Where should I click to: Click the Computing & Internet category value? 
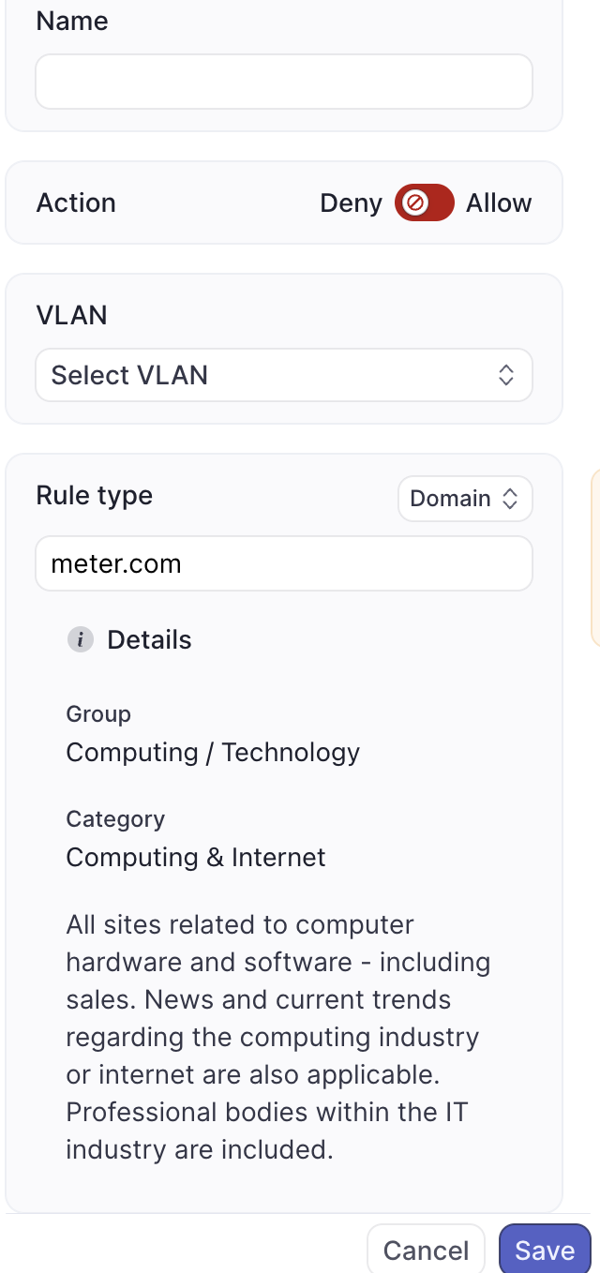click(196, 858)
